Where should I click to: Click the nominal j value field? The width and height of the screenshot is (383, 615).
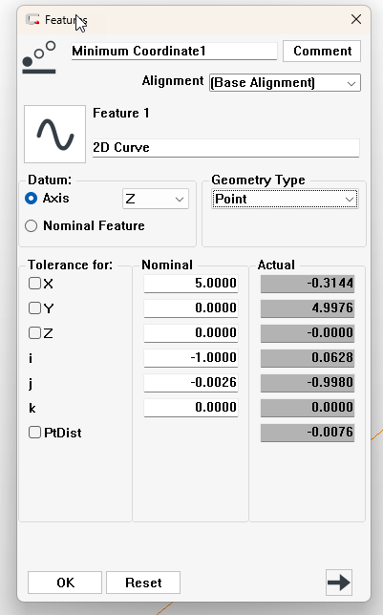[191, 382]
